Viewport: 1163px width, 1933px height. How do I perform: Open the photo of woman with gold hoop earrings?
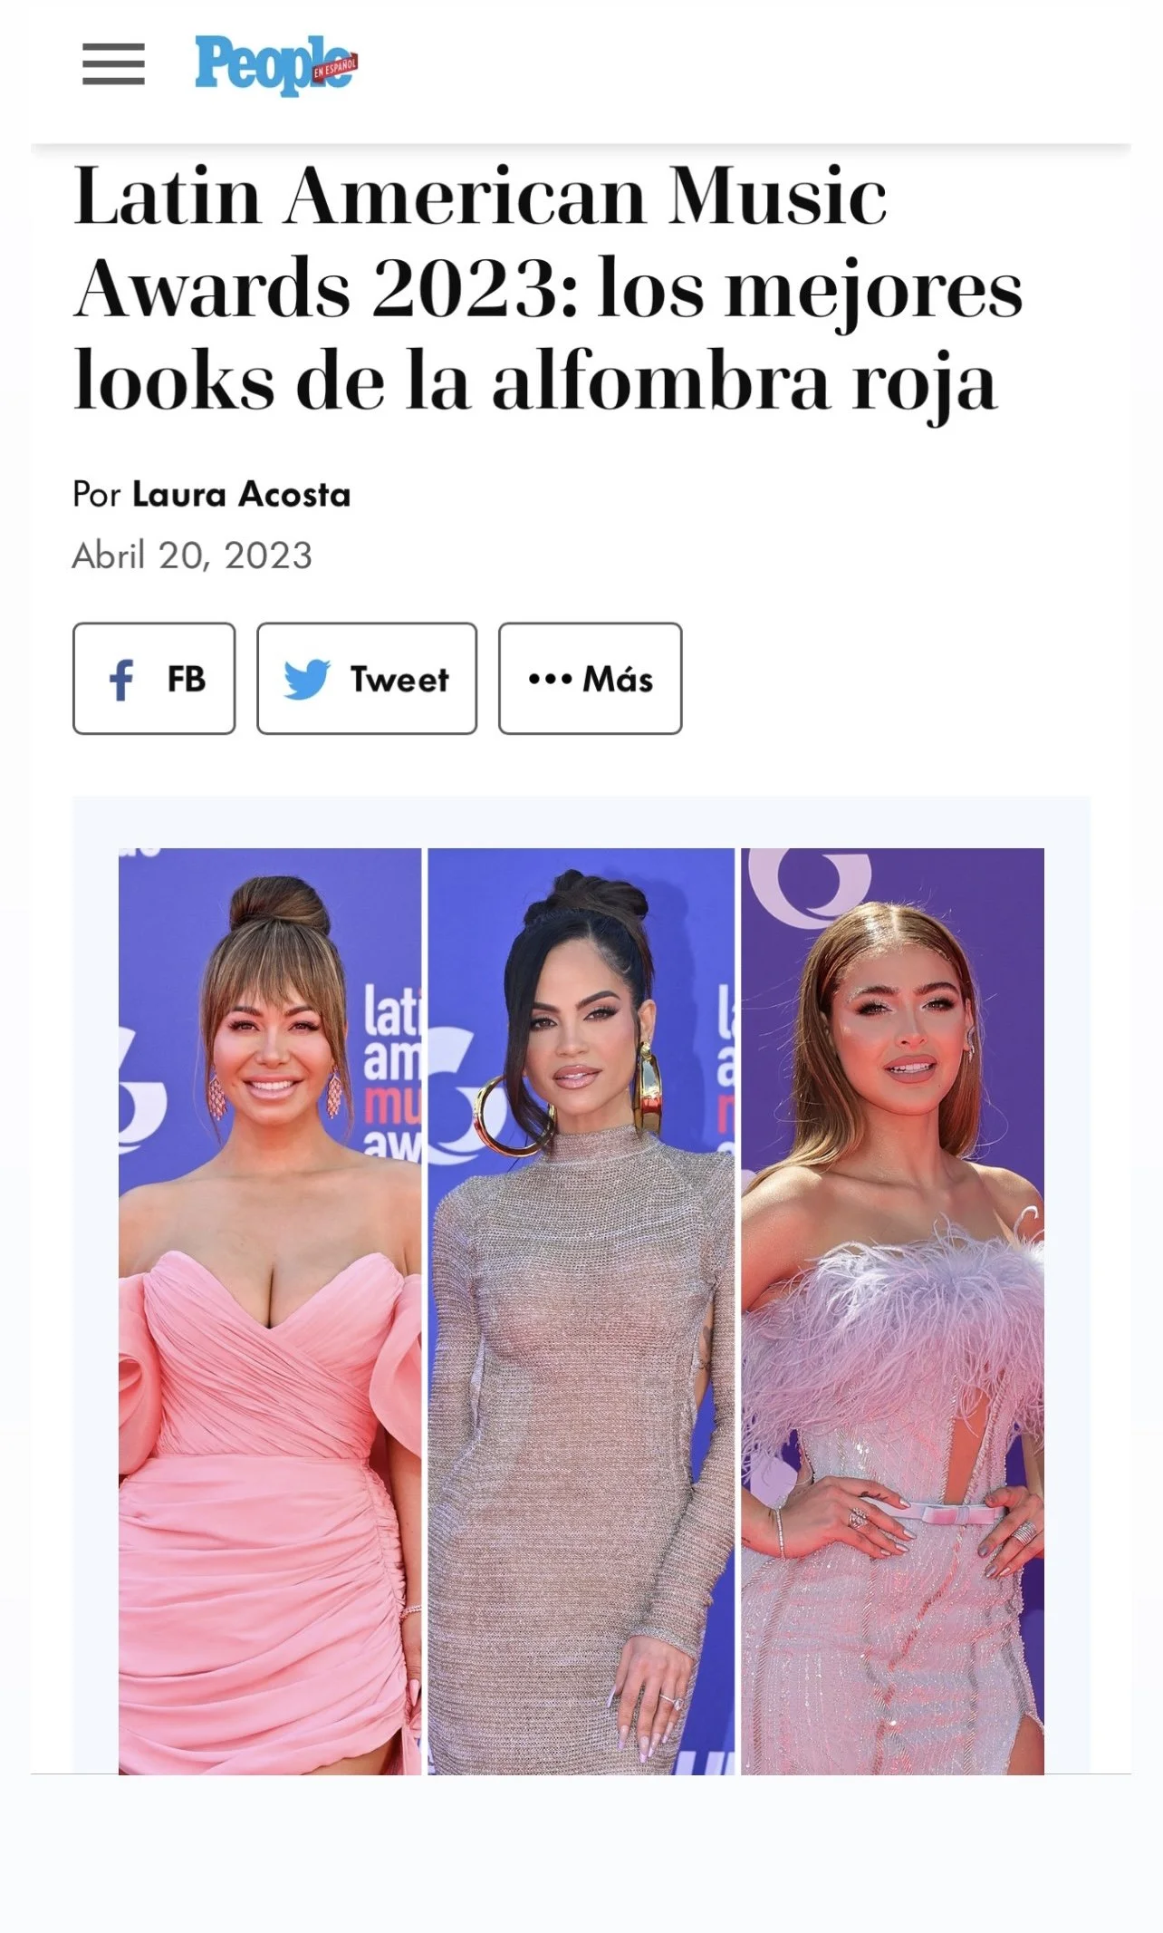click(x=581, y=1310)
